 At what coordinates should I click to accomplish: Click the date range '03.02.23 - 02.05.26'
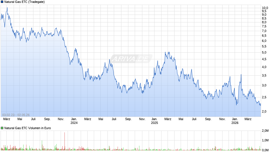[16, 115]
